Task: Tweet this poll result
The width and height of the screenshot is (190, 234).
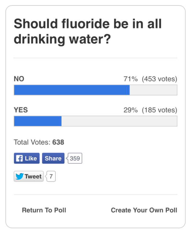Action: click(29, 177)
